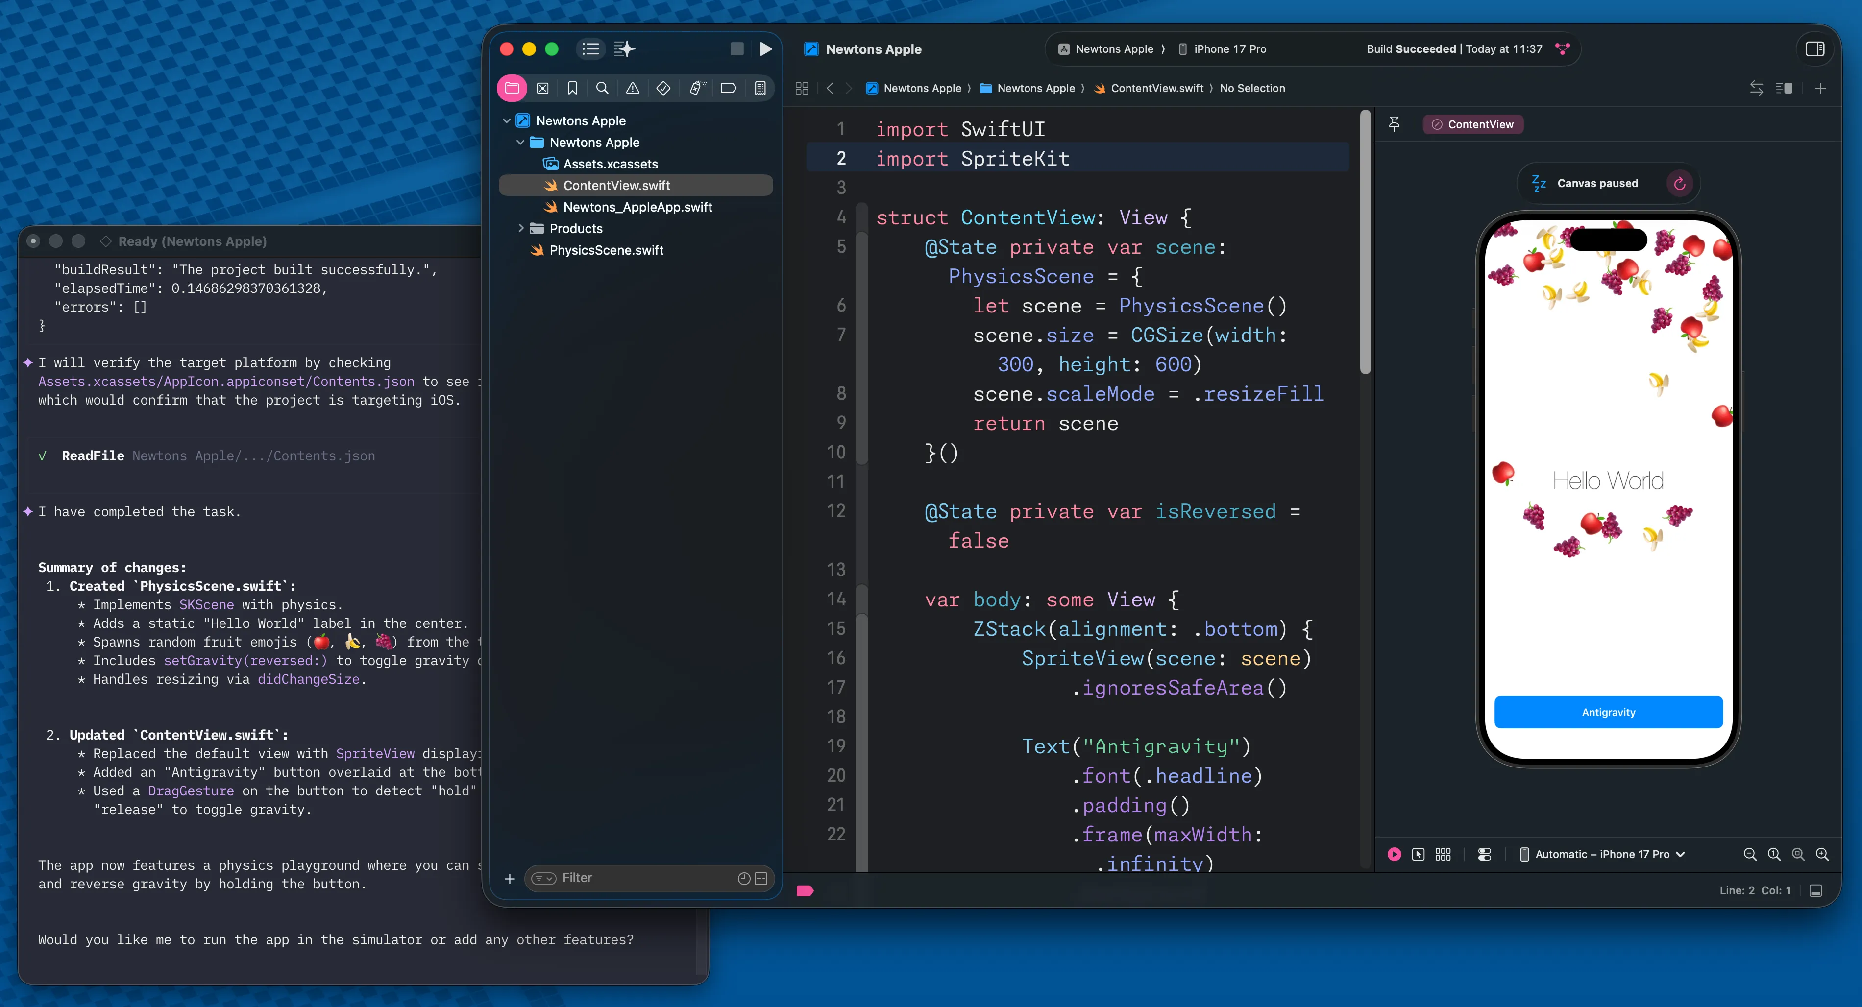1862x1007 pixels.
Task: Open the Breakpoint navigator
Action: pos(729,88)
